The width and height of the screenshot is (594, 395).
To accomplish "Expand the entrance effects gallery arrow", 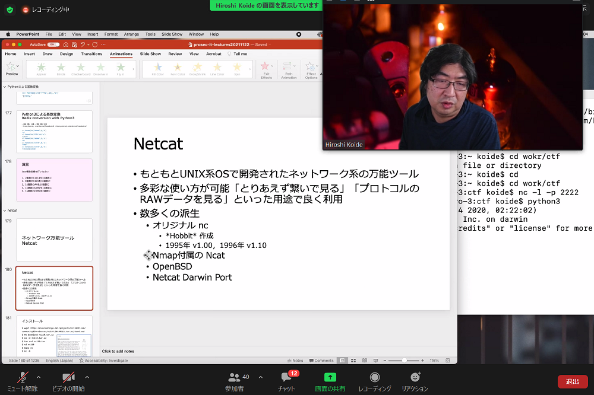I will click(133, 69).
